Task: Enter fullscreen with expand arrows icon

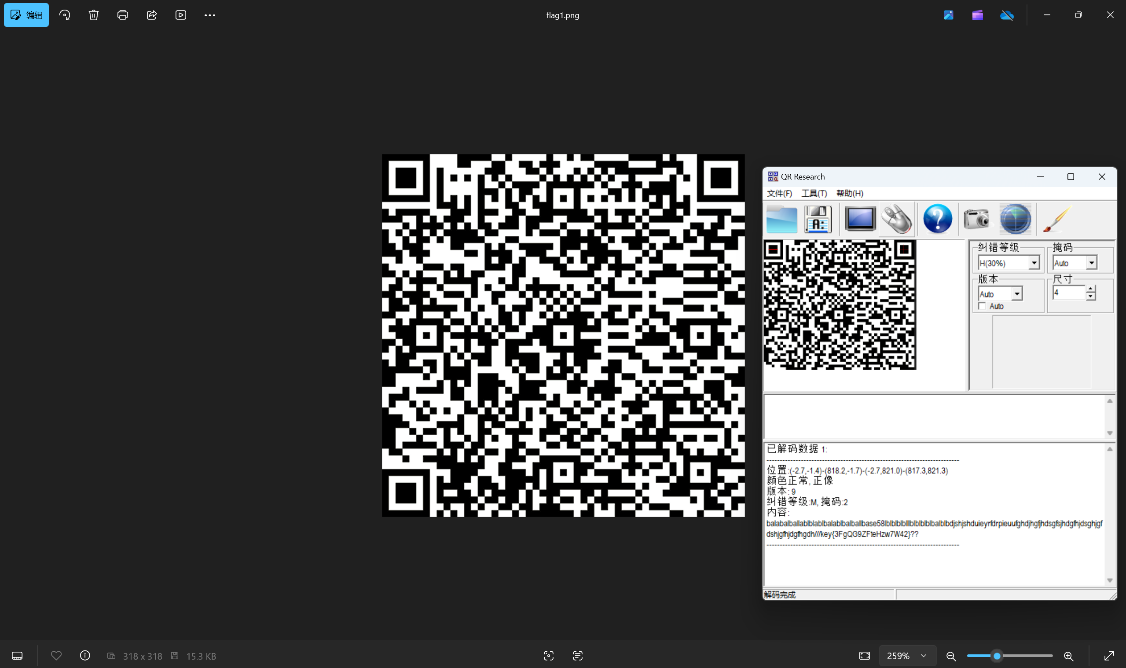Action: 1109,655
